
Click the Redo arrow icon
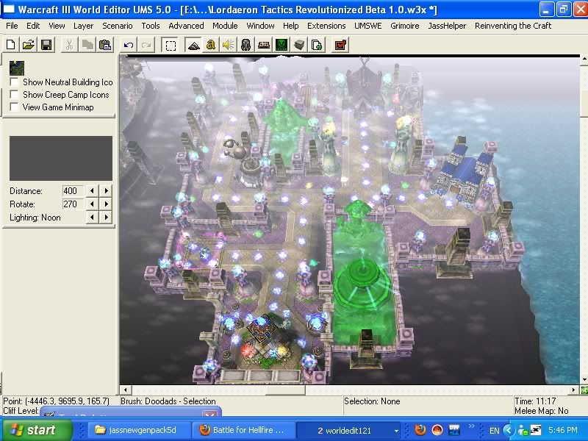[x=146, y=45]
